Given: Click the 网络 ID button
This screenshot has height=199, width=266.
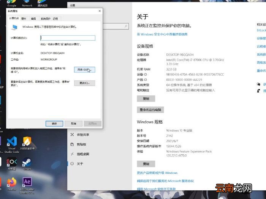Looking at the screenshot, I should [84, 69].
